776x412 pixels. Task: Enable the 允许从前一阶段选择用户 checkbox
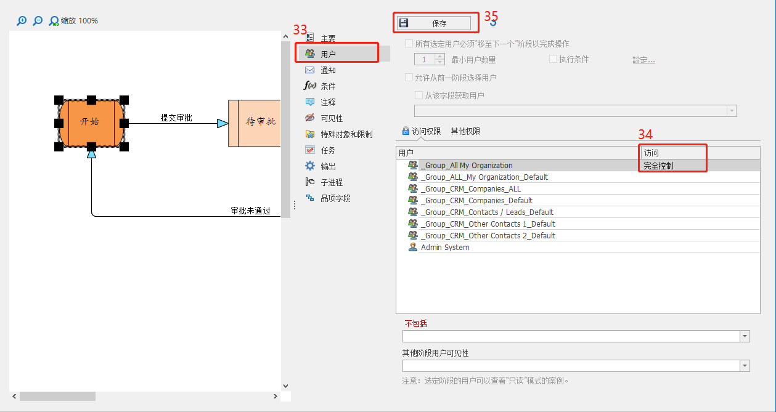(x=409, y=76)
